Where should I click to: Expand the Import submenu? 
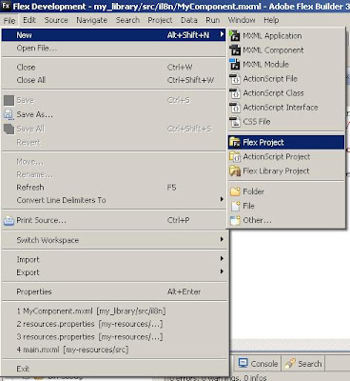[222, 259]
